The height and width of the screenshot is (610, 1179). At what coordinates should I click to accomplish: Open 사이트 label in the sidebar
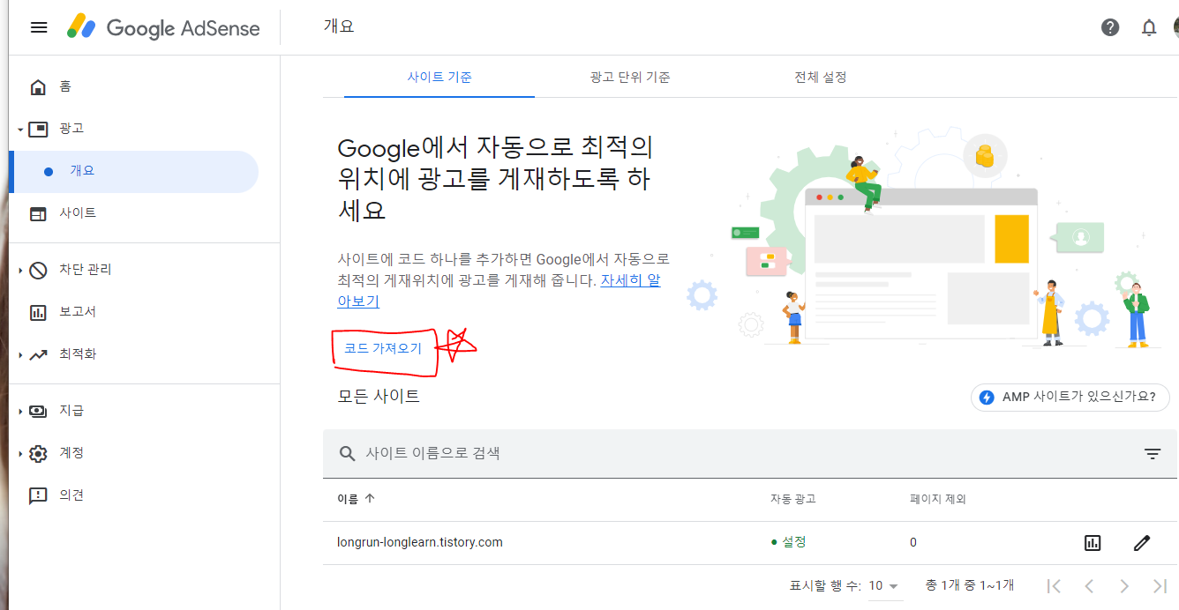(x=78, y=213)
